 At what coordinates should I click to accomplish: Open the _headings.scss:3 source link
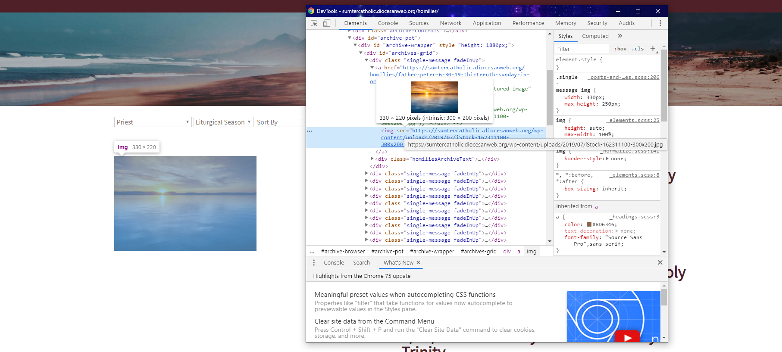coord(634,217)
